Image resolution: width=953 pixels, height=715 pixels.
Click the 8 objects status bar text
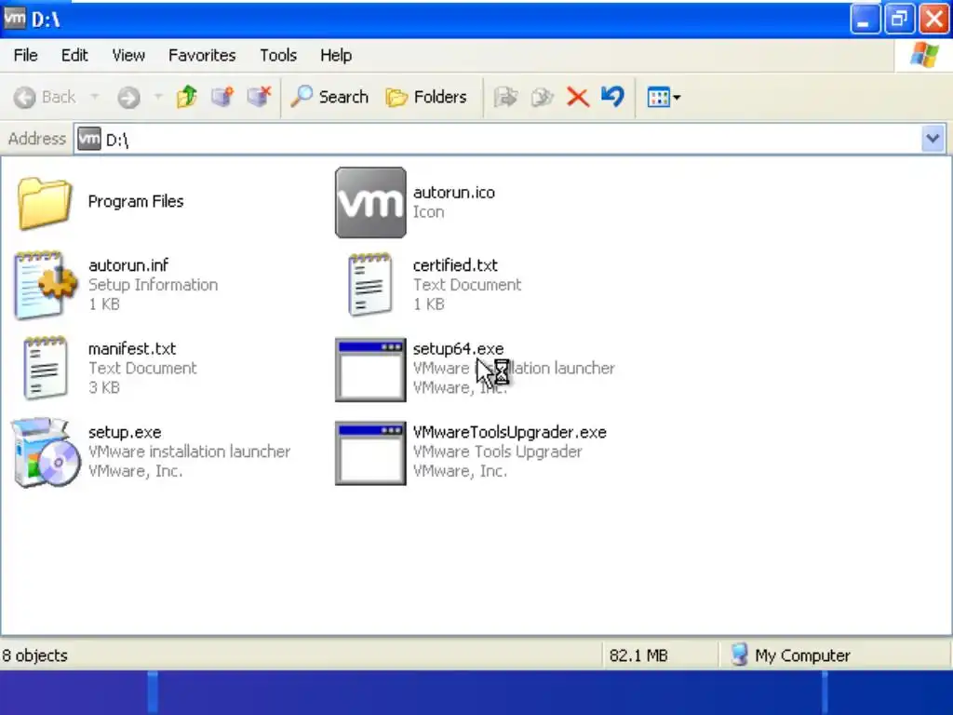[x=34, y=655]
